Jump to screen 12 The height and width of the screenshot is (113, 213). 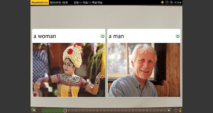[83, 111]
